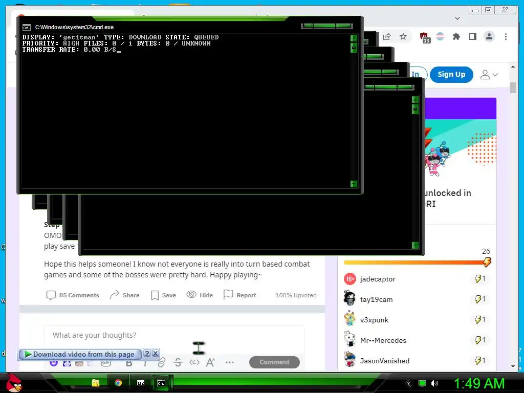Open the 85 Comments link
This screenshot has height=393, width=524.
pos(73,295)
